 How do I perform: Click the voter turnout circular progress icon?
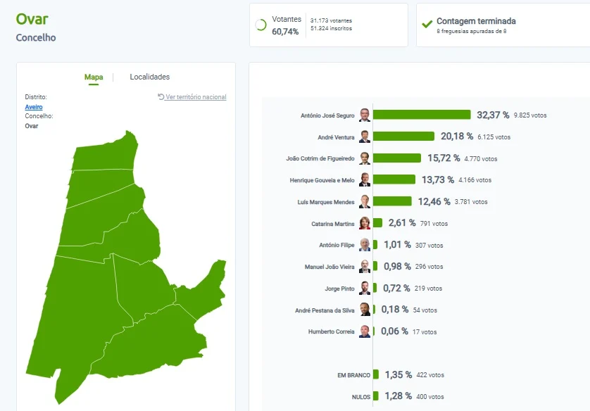261,25
